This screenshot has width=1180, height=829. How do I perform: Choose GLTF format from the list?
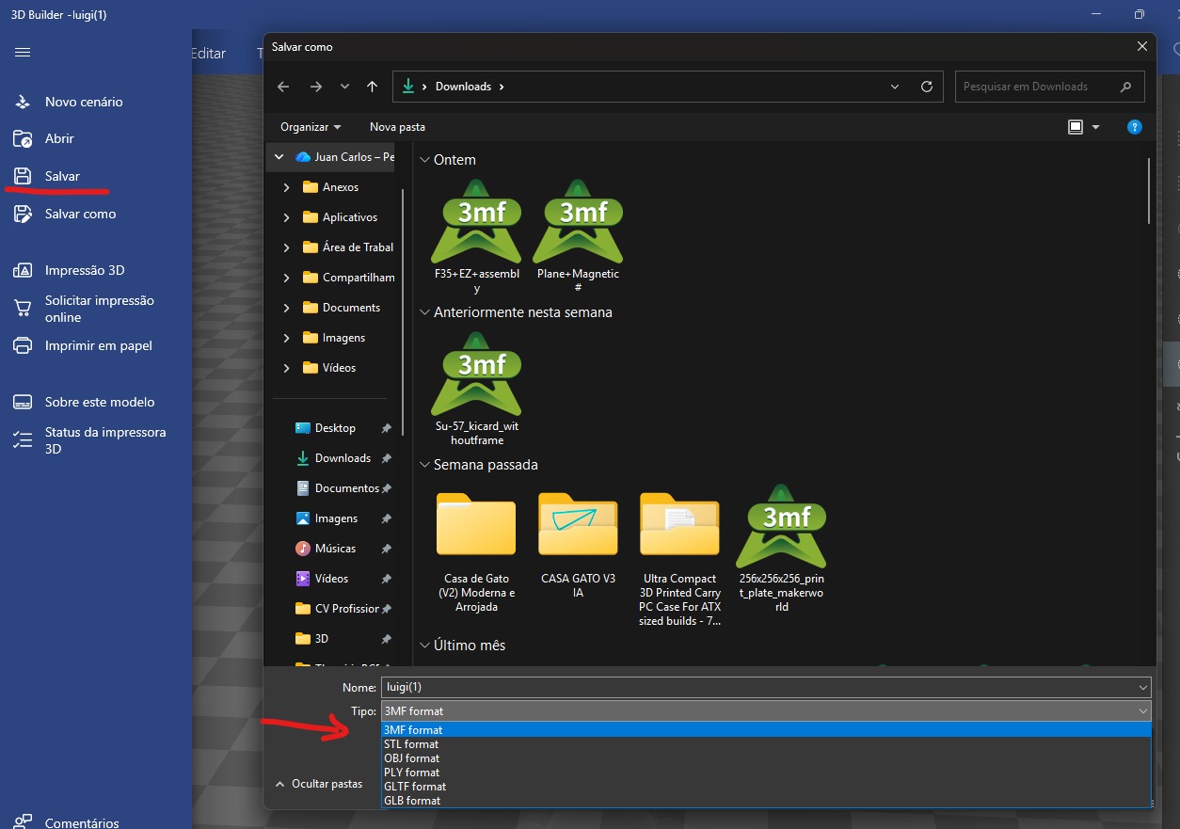[766, 787]
